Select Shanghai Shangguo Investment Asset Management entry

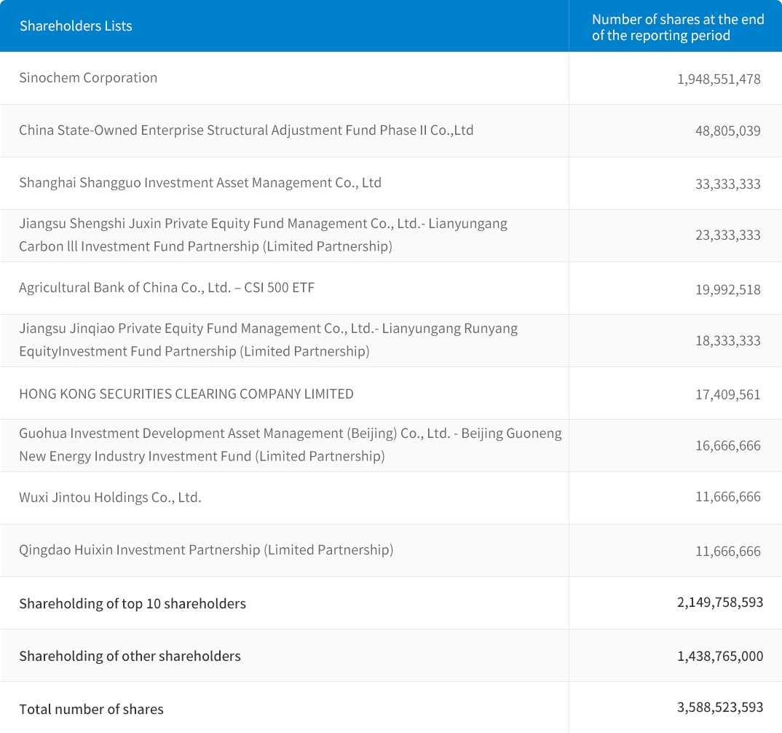pos(200,183)
